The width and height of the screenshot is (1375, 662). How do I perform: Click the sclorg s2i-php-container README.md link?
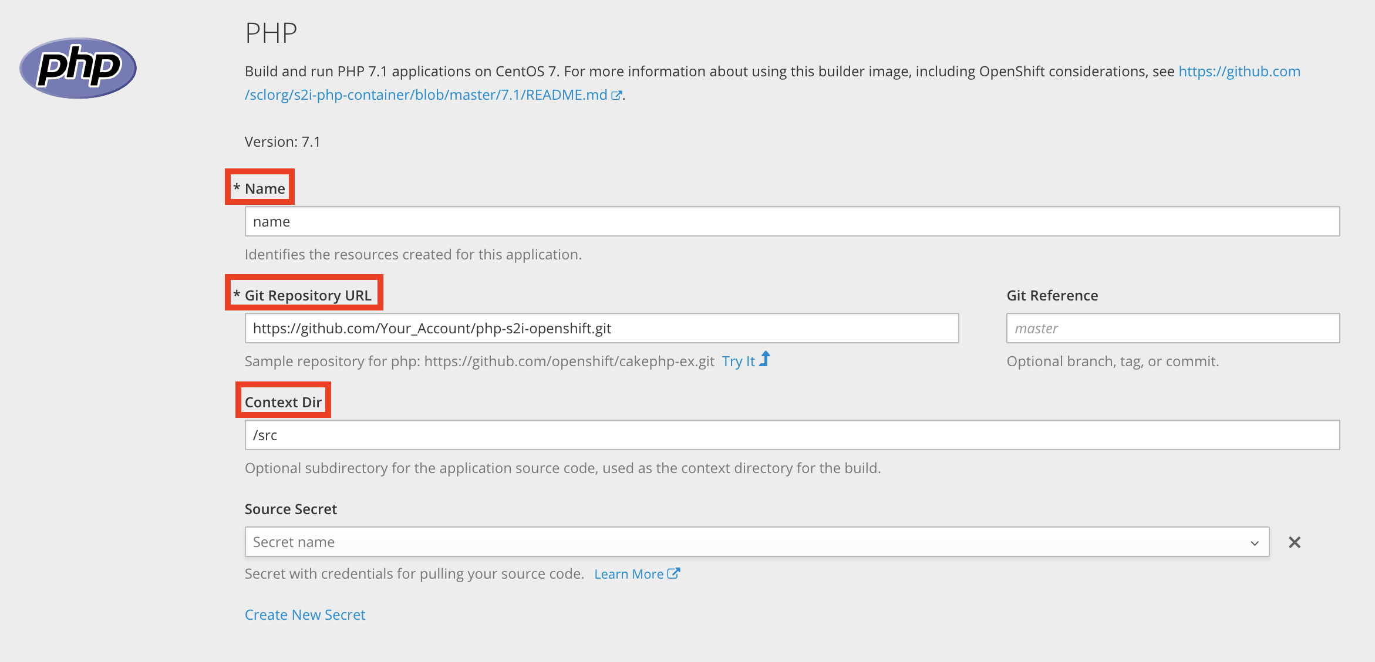coord(426,95)
